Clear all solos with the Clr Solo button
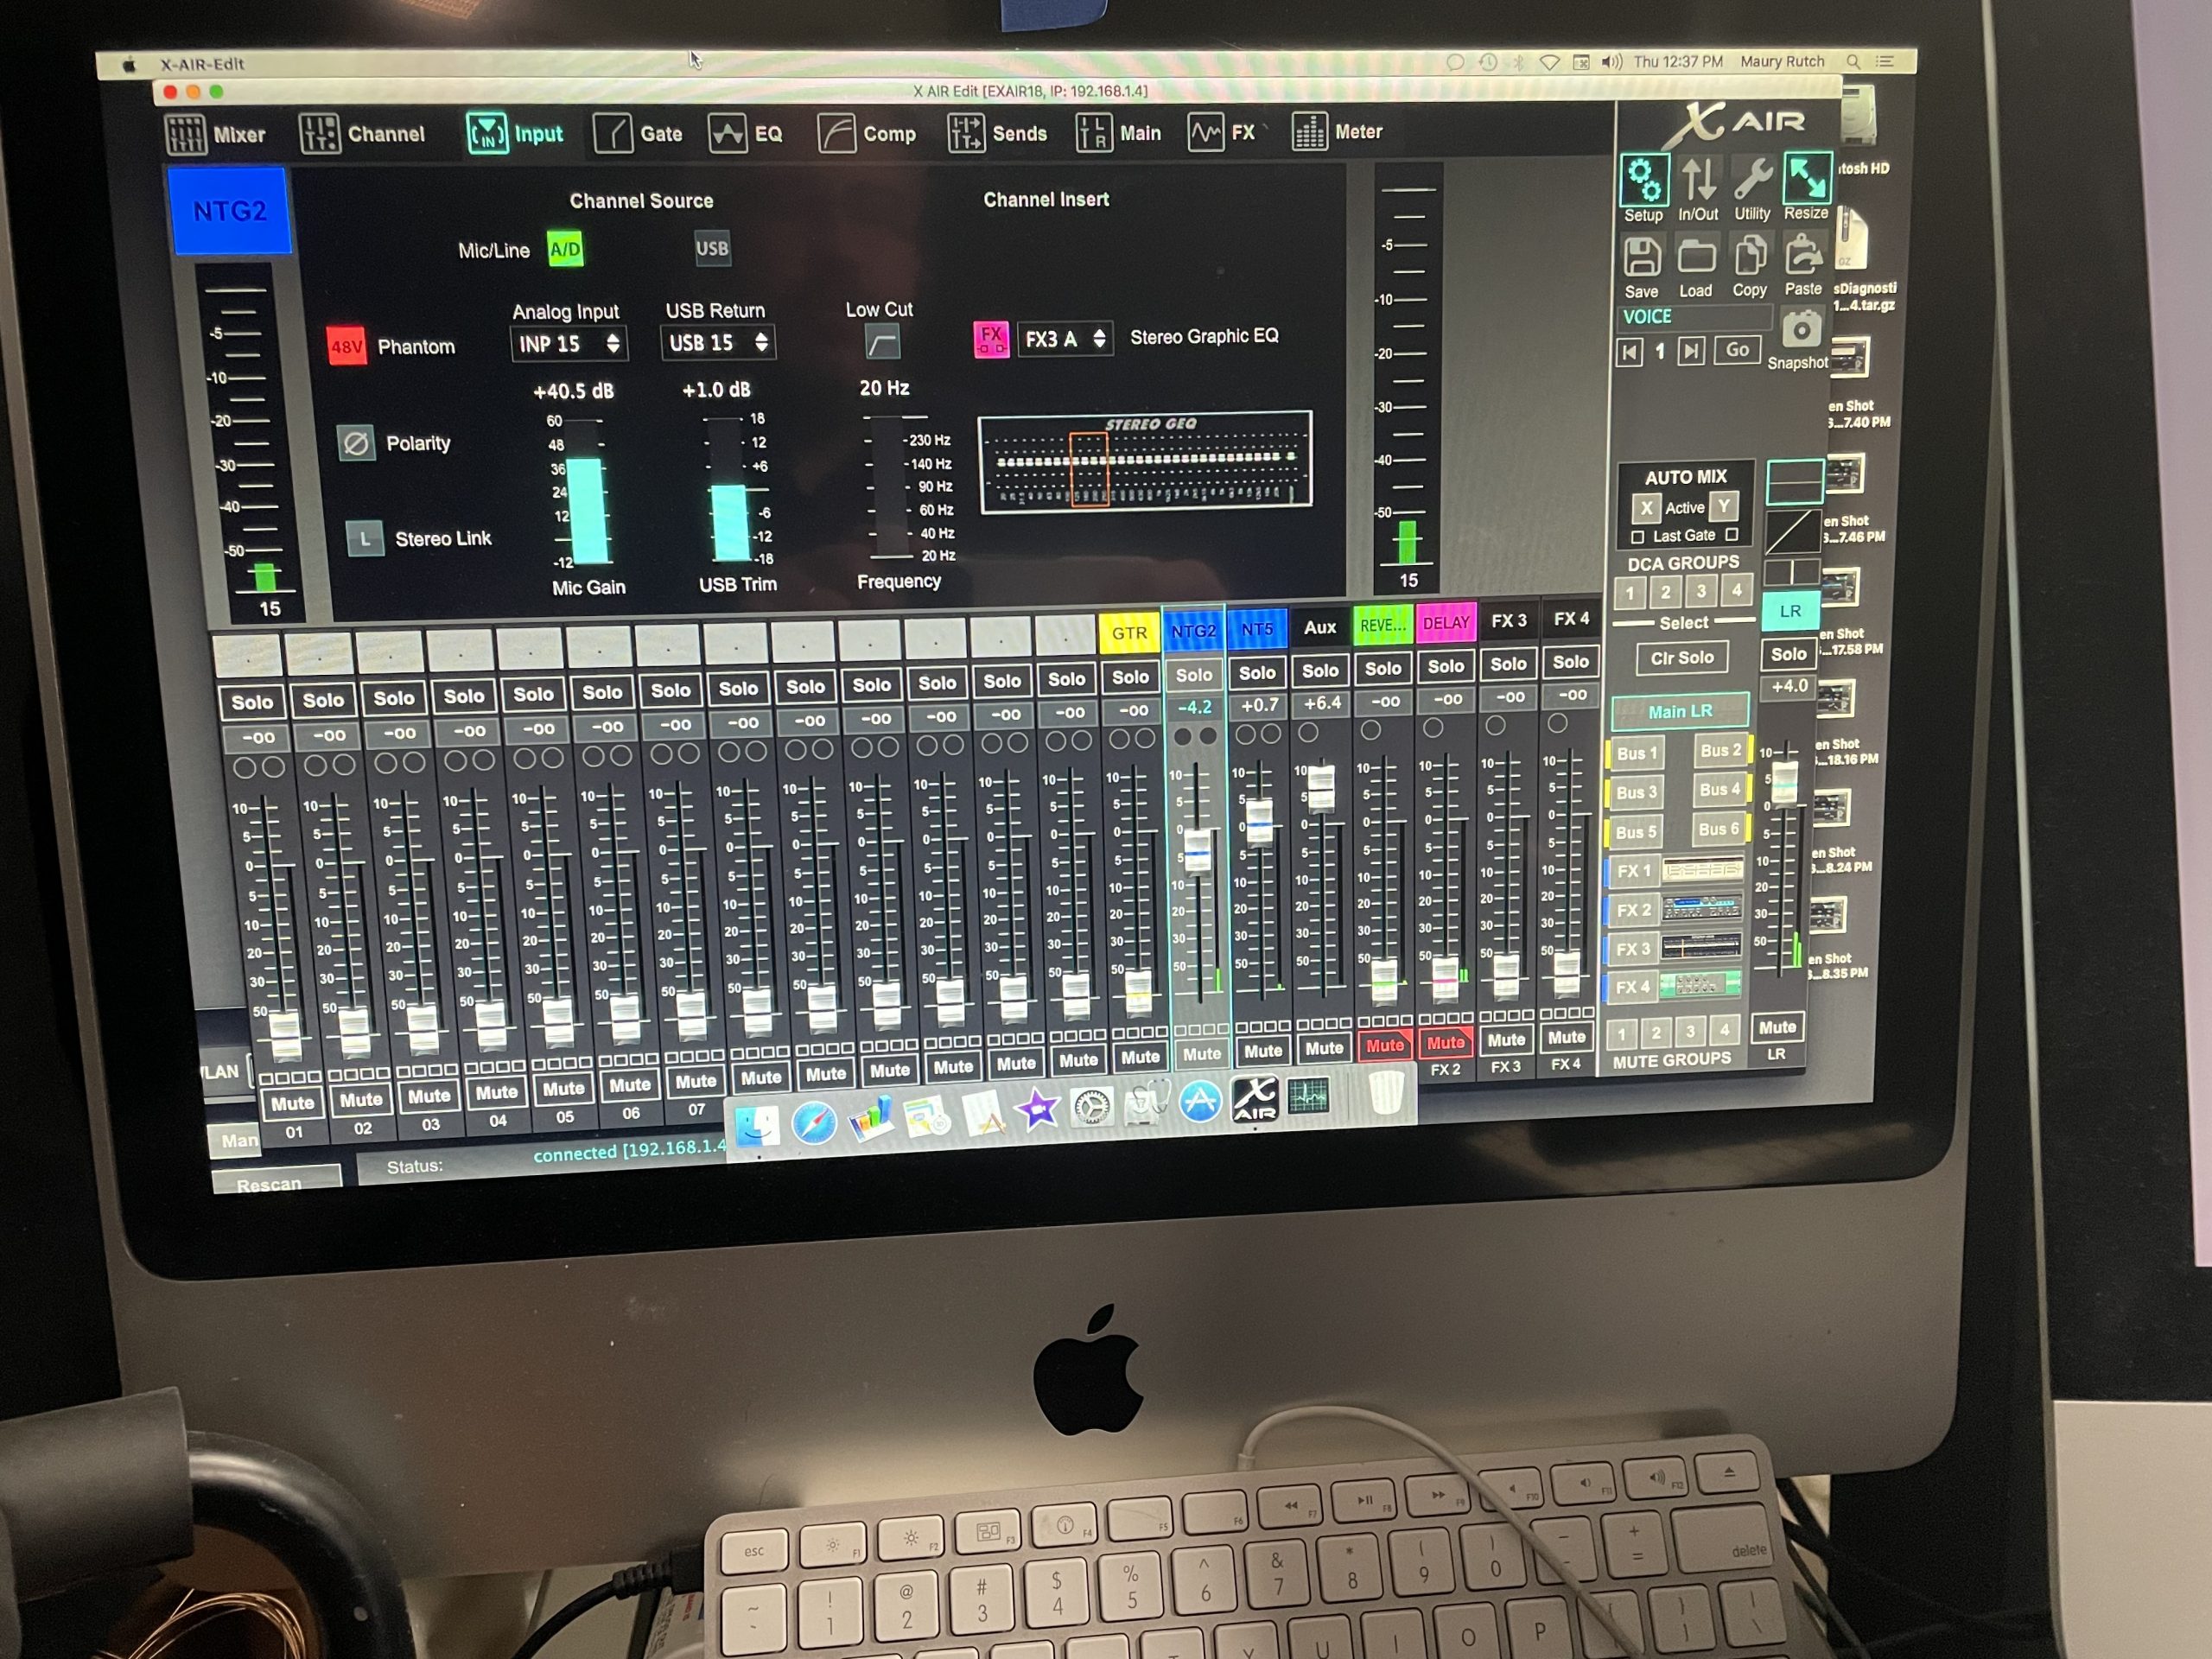2212x1659 pixels. [1683, 657]
